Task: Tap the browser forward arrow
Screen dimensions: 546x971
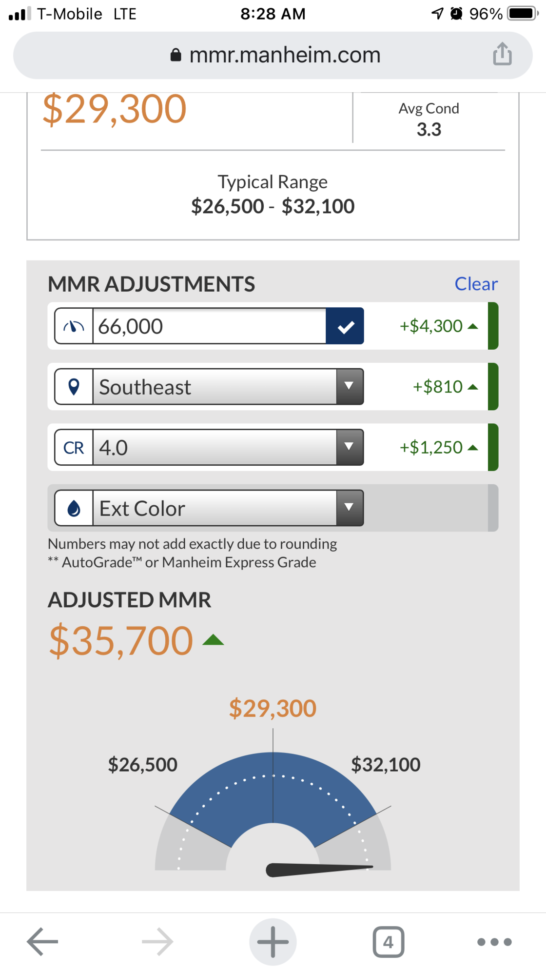Action: (157, 941)
